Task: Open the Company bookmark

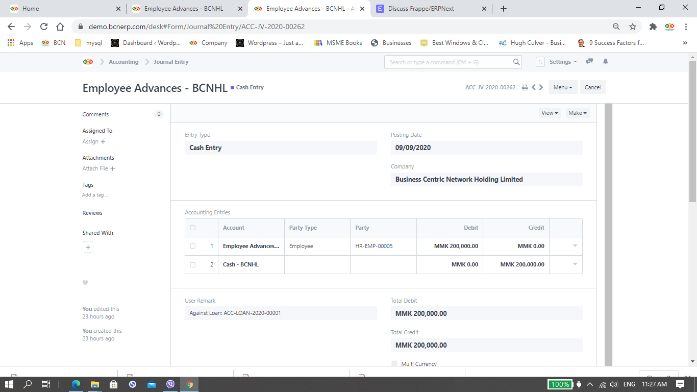Action: coord(209,43)
